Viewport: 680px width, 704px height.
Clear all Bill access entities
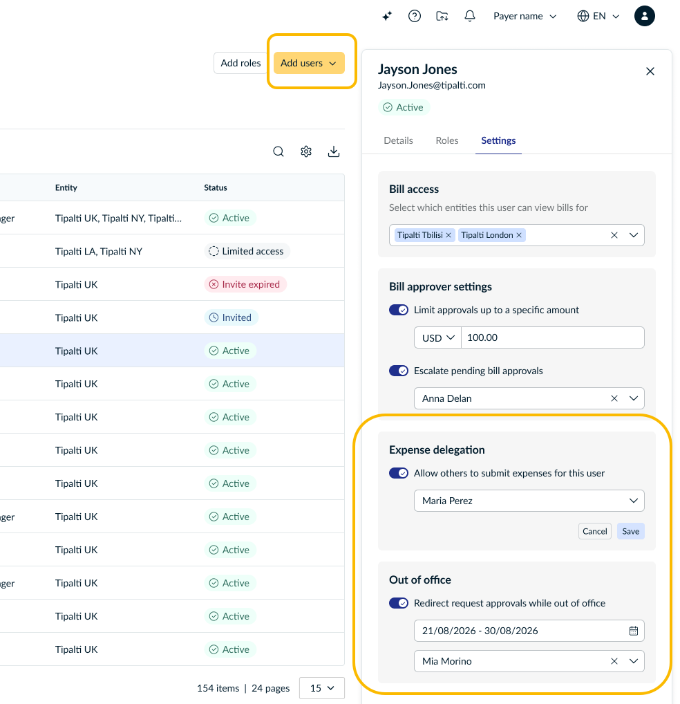click(614, 235)
